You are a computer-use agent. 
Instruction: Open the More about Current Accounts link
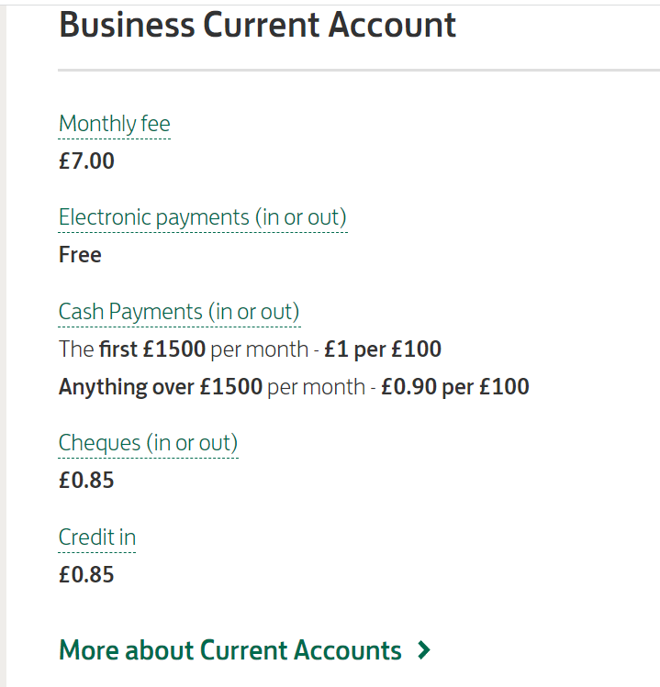click(229, 650)
